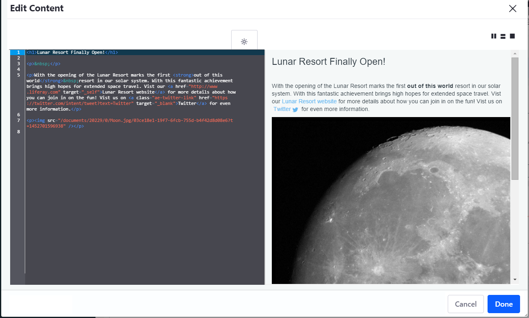529x318 pixels.
Task: Click the 'Lunar Resort Finally Open!' preview heading
Action: coord(328,62)
